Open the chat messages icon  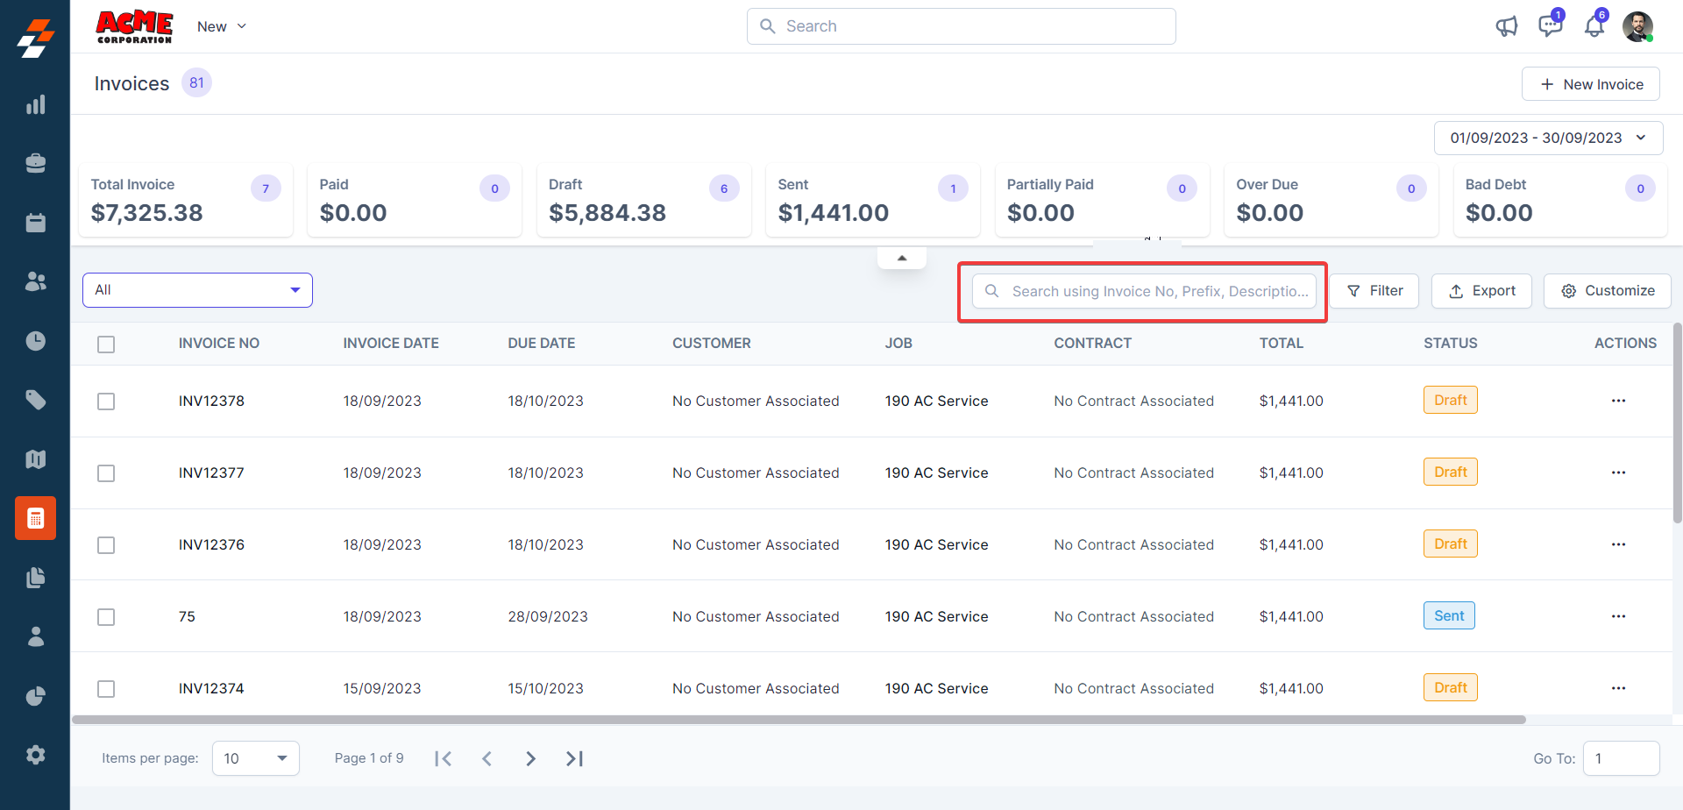click(1550, 26)
